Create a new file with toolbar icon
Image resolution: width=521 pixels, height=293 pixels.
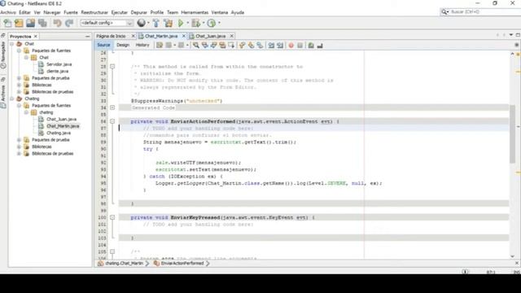tap(7, 23)
